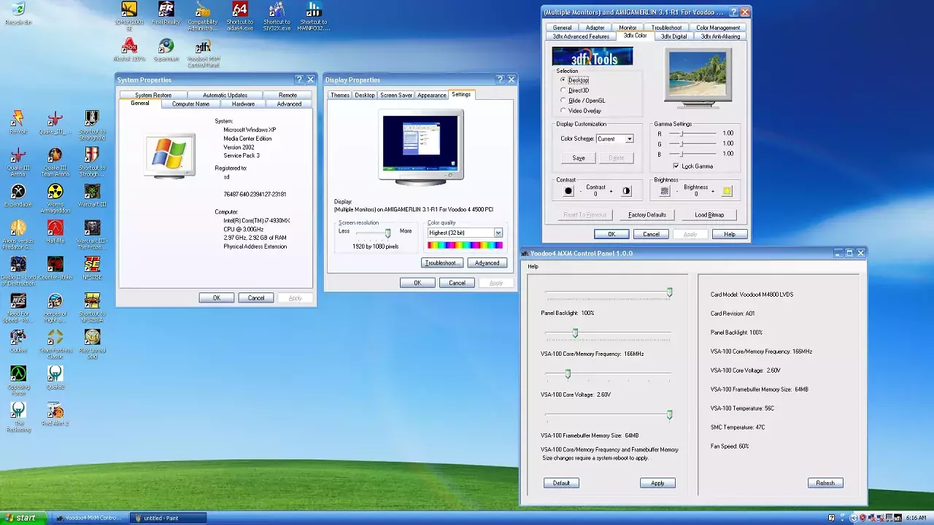Click the Load Bitmap button
This screenshot has height=525, width=934.
709,215
